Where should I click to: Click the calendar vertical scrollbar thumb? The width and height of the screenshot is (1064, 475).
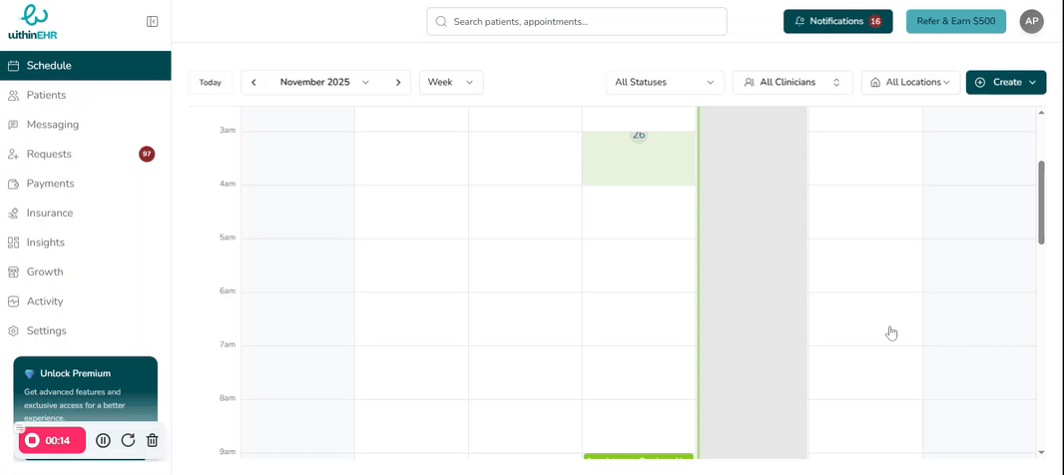(1041, 203)
